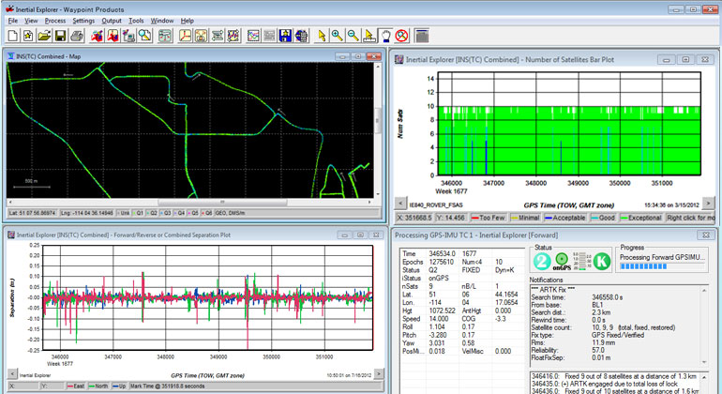Image resolution: width=722 pixels, height=394 pixels.
Task: Click the green arrows toolbar icon
Action: [218, 36]
